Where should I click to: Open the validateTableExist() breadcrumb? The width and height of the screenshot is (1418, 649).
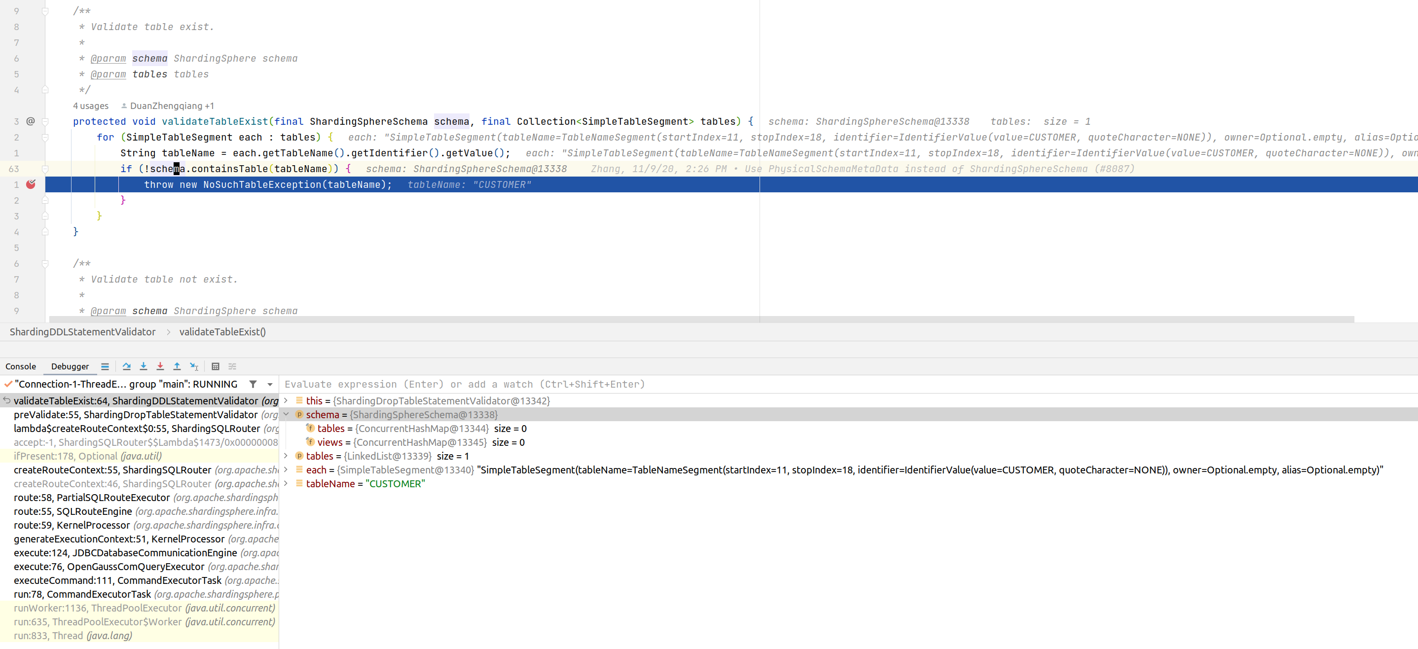(x=222, y=331)
